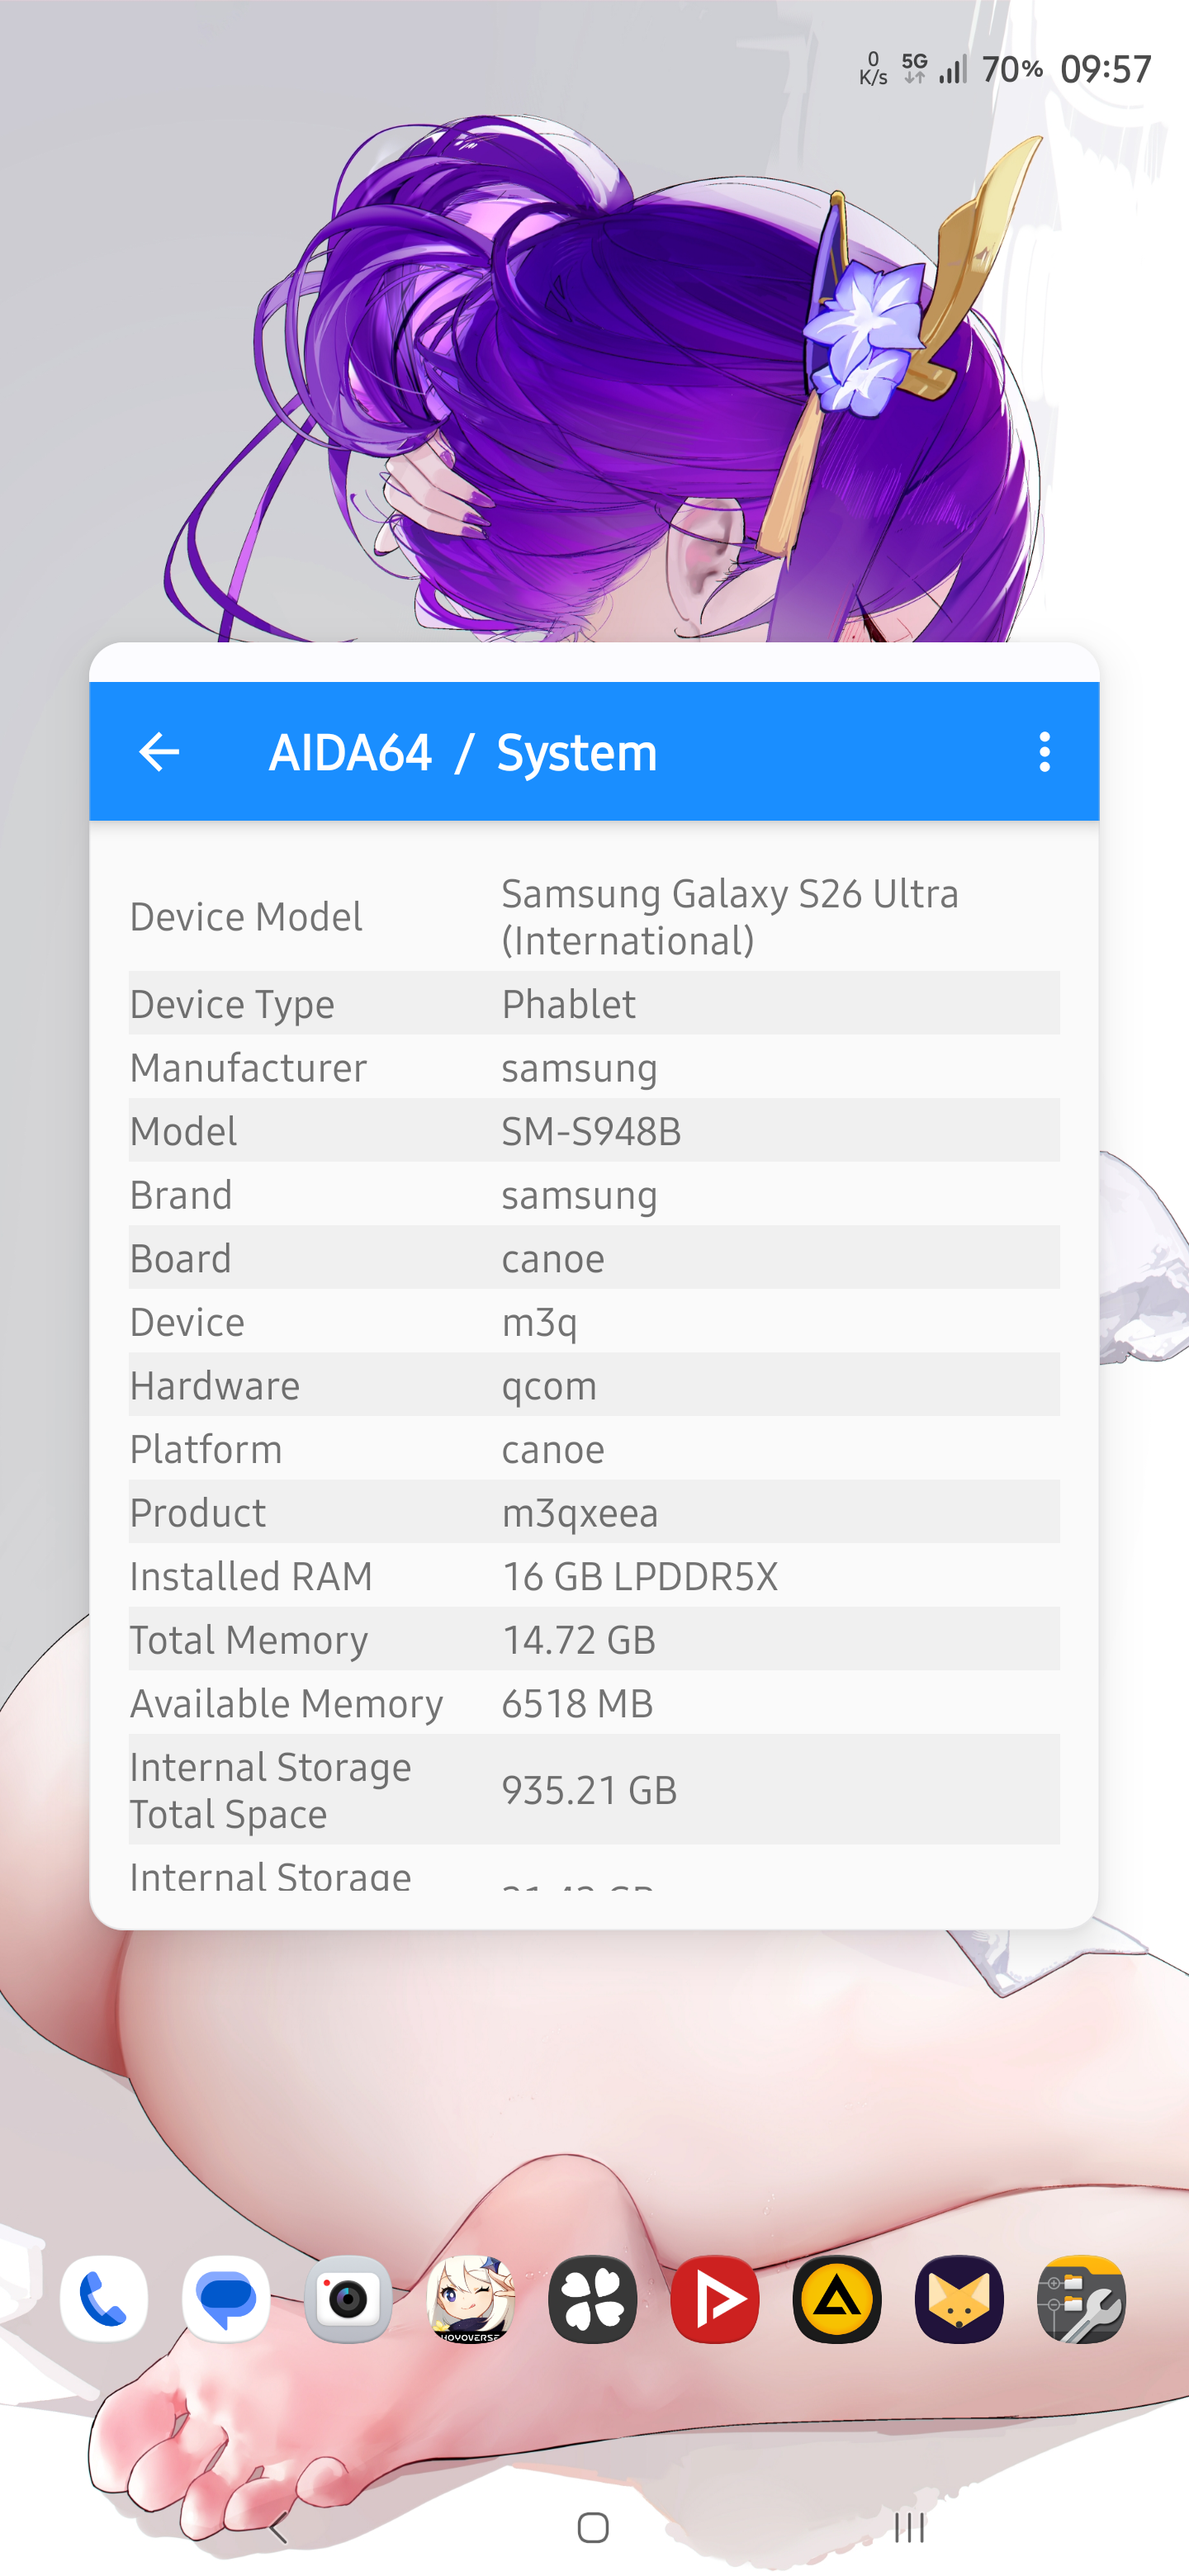1189x2576 pixels.
Task: Go back using the AIDA64 arrow
Action: pos(159,752)
